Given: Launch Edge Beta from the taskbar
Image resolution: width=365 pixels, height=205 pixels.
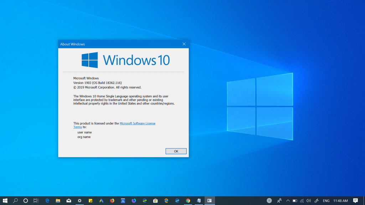Looking at the screenshot, I should (177, 201).
